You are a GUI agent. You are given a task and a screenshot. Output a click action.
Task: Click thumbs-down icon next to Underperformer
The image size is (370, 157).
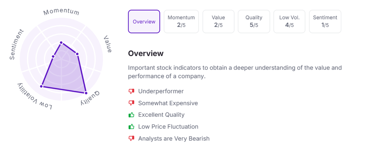tap(131, 91)
